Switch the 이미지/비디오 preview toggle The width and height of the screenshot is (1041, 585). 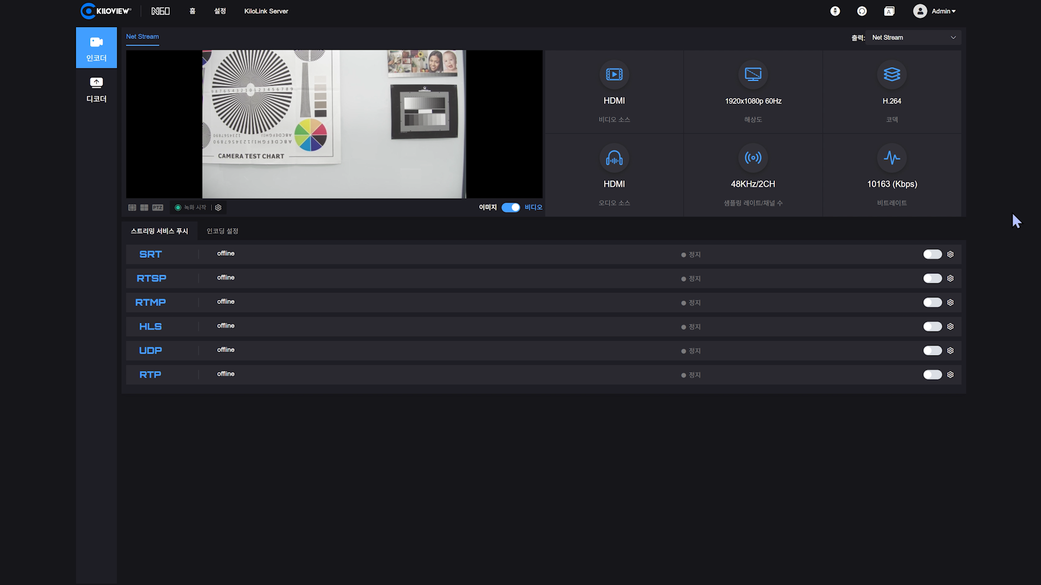(x=510, y=207)
